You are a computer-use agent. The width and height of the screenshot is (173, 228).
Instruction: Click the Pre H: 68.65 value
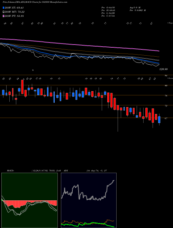[x=108, y=10]
